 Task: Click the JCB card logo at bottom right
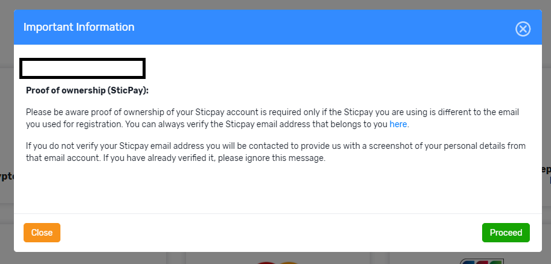pos(482,262)
